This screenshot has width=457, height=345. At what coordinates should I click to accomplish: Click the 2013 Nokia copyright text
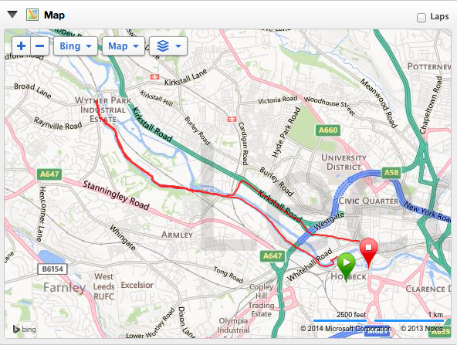point(421,329)
